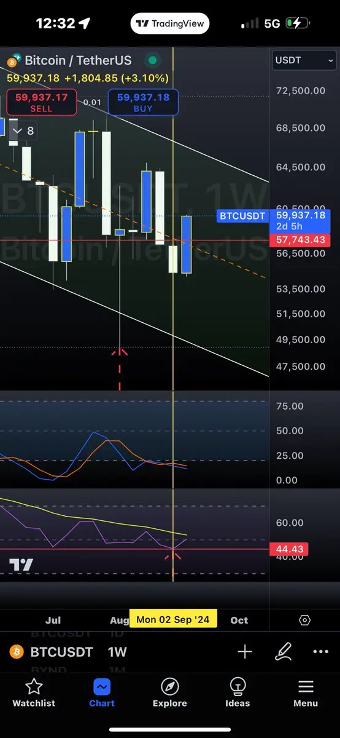Open the Menu tab

[x=306, y=693]
